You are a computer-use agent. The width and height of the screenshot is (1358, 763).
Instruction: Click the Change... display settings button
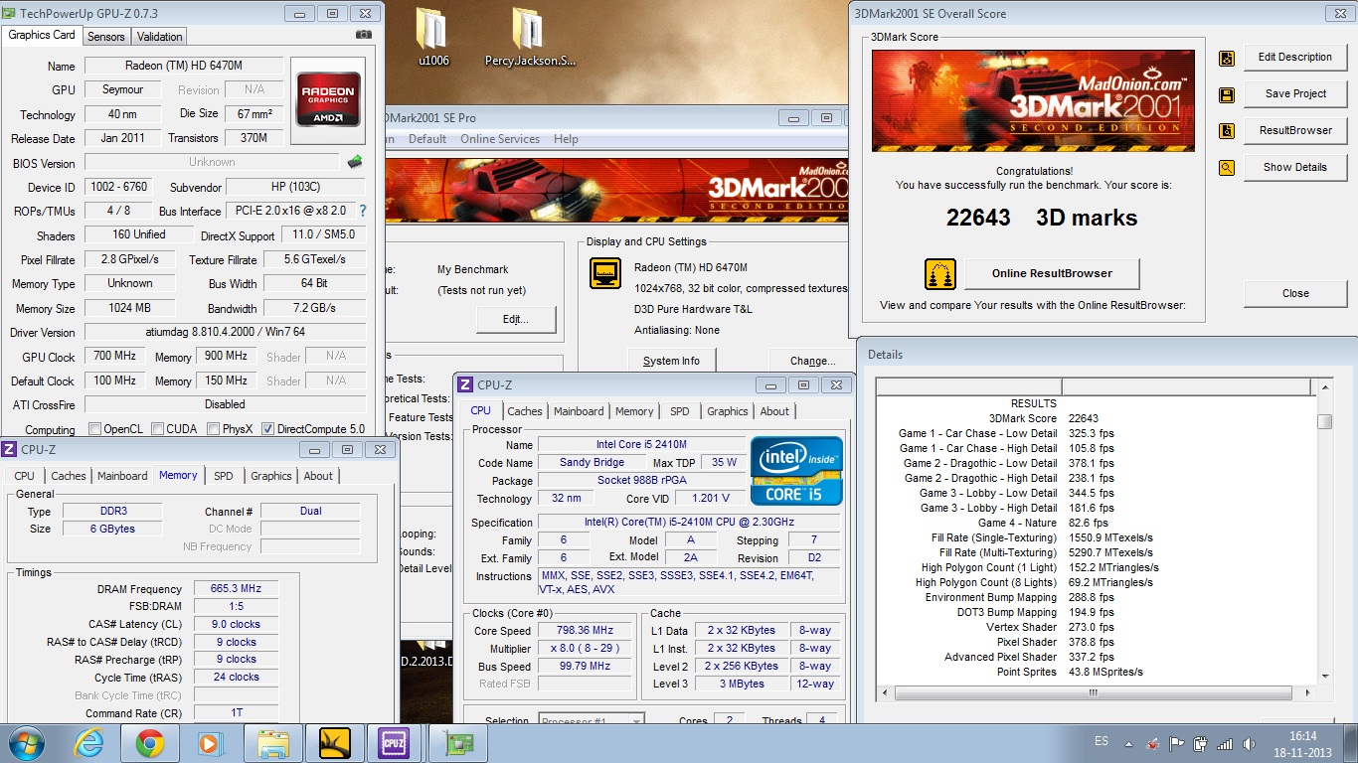pyautogui.click(x=813, y=361)
